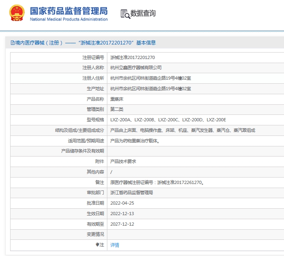The height and width of the screenshot is (256, 284).
Task: Click the 注册证编号 row label
Action: click(93, 57)
